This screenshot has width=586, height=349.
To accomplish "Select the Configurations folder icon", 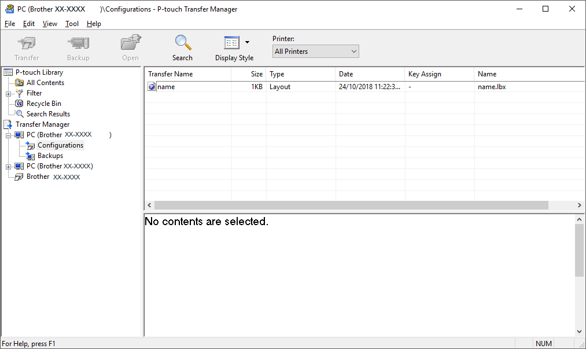I will 30,145.
